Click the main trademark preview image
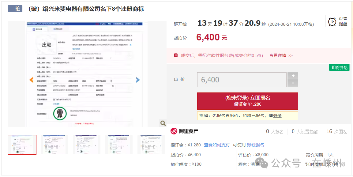 pos(85,74)
